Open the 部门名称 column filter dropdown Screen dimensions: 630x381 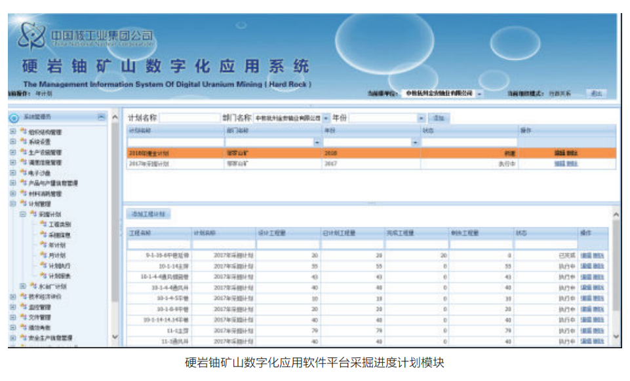[x=317, y=142]
